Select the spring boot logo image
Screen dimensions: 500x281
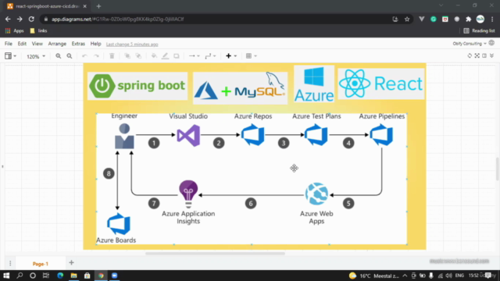[137, 86]
